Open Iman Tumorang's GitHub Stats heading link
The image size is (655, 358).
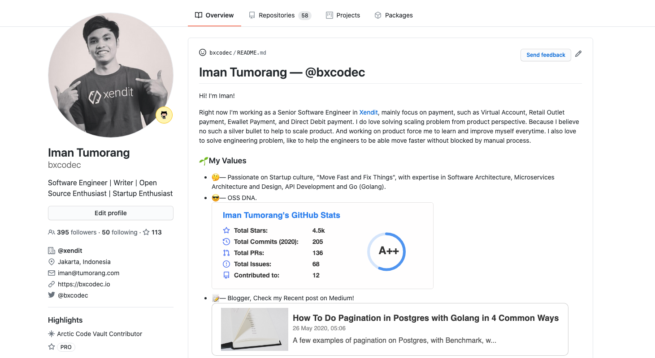coord(281,215)
